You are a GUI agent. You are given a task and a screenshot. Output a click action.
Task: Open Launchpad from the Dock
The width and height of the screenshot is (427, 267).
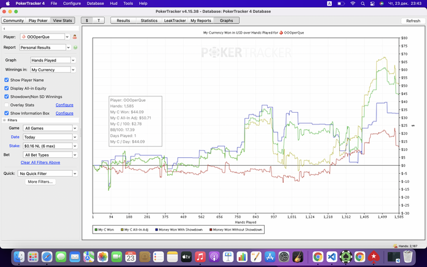[33, 257]
